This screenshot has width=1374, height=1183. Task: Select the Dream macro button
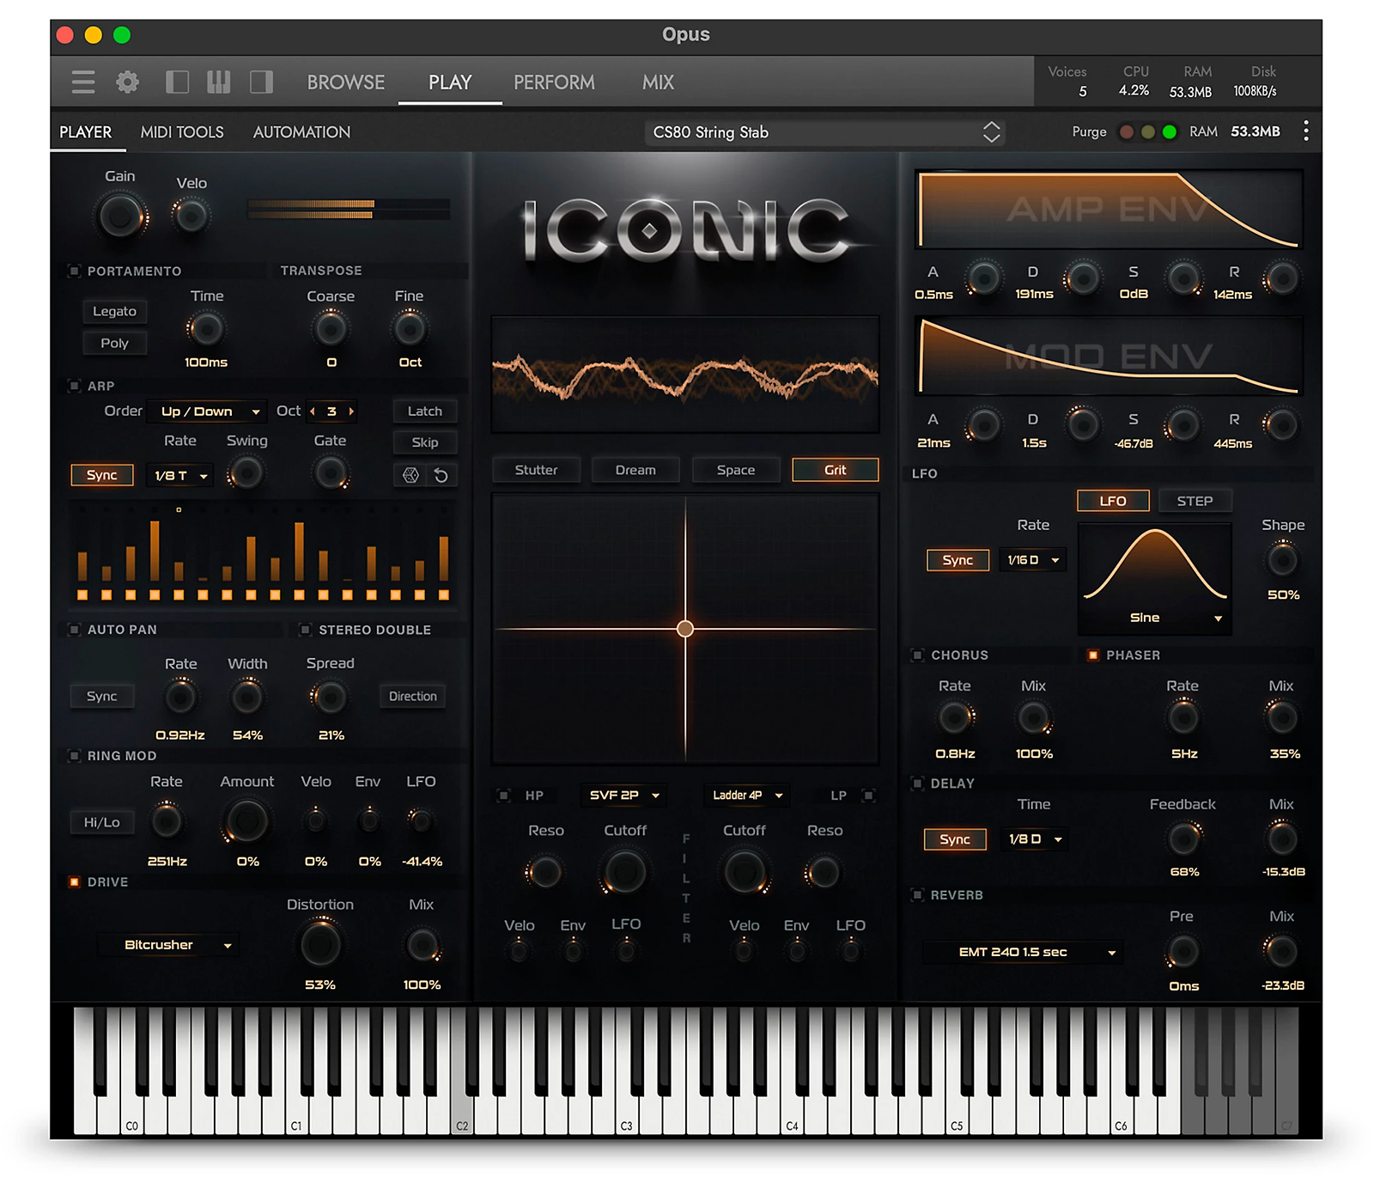point(635,470)
